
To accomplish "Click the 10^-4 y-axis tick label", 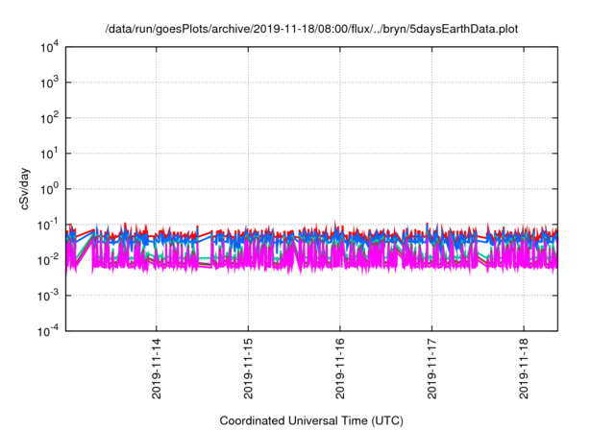I will pos(48,331).
